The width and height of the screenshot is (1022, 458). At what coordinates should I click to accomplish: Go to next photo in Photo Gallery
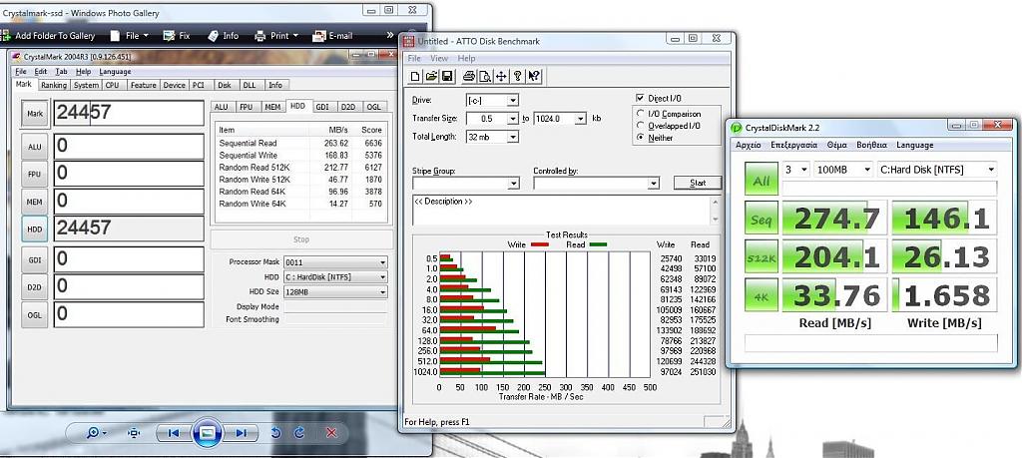point(241,433)
